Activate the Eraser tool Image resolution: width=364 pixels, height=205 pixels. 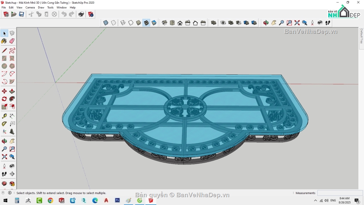12,40
